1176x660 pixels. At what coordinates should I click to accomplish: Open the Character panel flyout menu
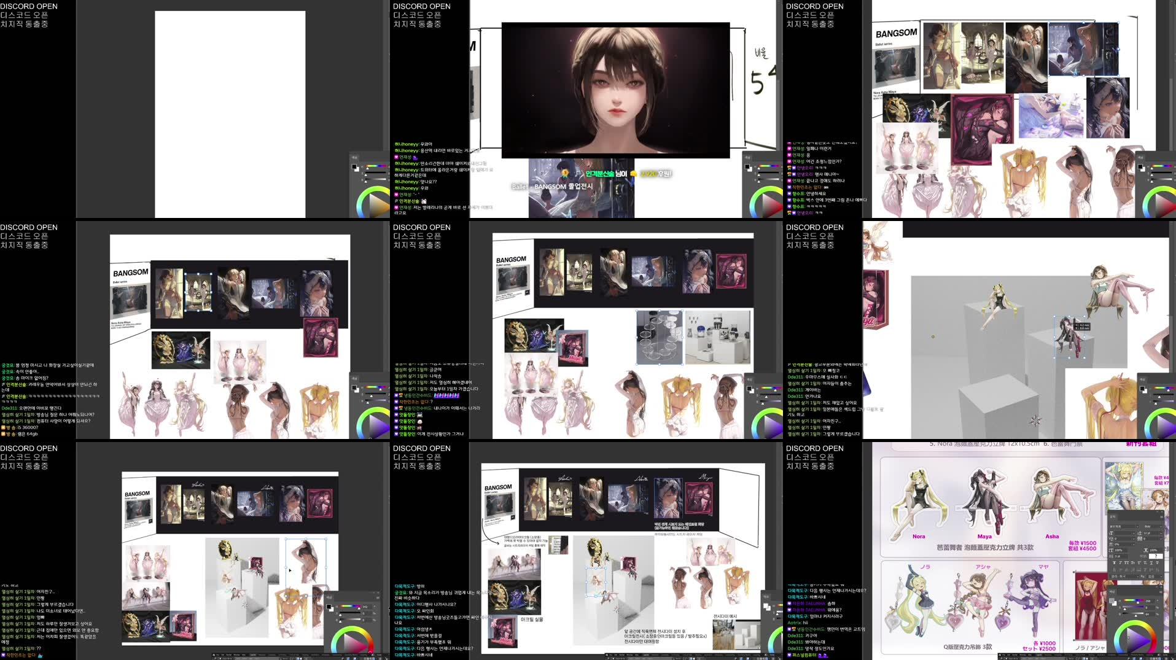[x=1161, y=516]
